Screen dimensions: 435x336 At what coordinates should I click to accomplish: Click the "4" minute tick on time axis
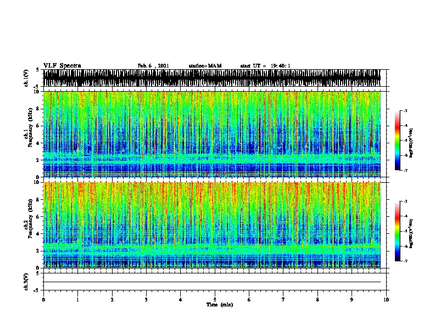[181, 300]
